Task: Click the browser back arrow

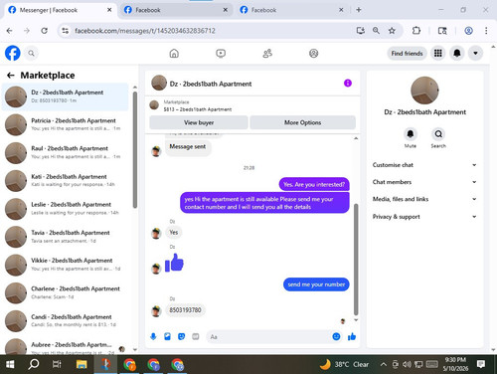Action: [x=9, y=31]
